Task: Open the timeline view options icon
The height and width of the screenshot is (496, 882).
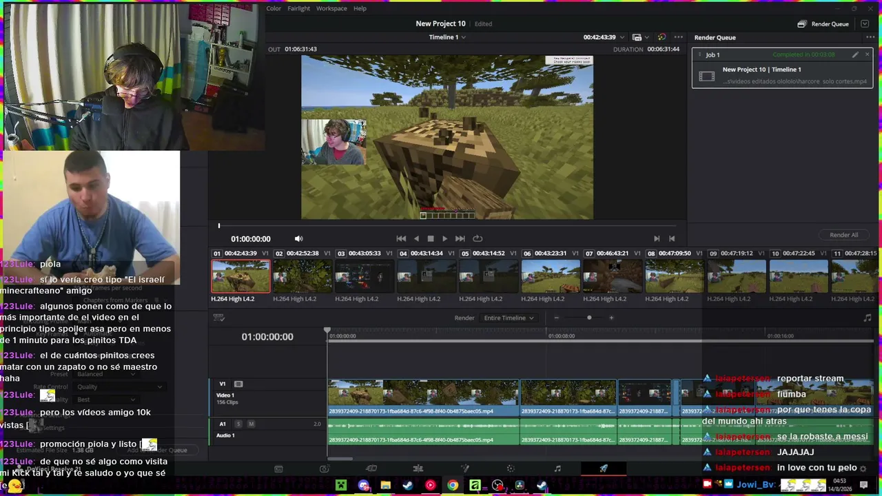Action: pyautogui.click(x=219, y=318)
